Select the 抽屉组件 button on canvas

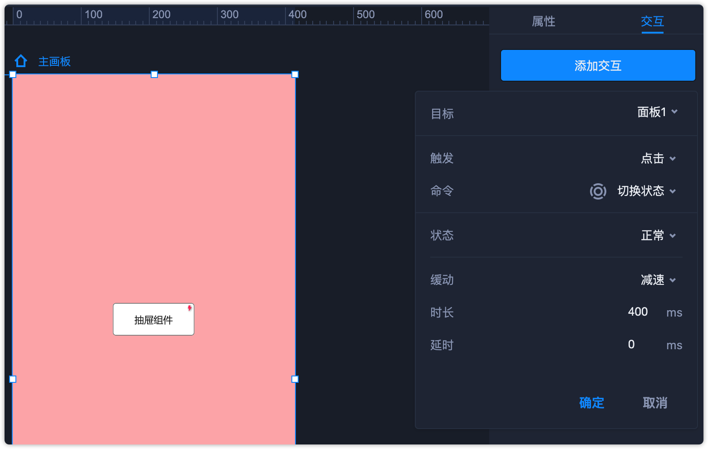point(153,320)
